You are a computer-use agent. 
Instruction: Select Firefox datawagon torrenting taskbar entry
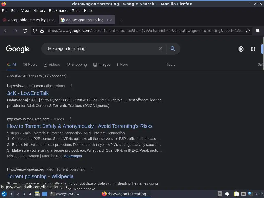click(x=126, y=194)
